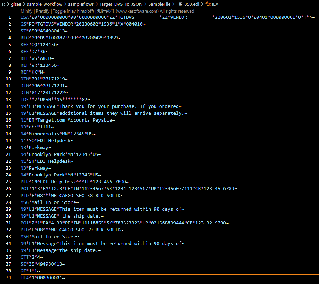Select the 'sampleflows' breadcrumb item
319x284 pixels.
click(x=81, y=4)
